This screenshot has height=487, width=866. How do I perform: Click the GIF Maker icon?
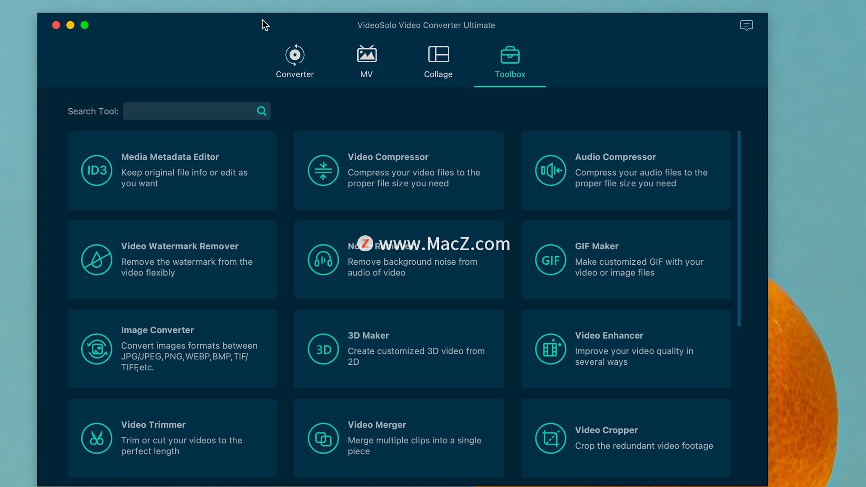point(550,260)
